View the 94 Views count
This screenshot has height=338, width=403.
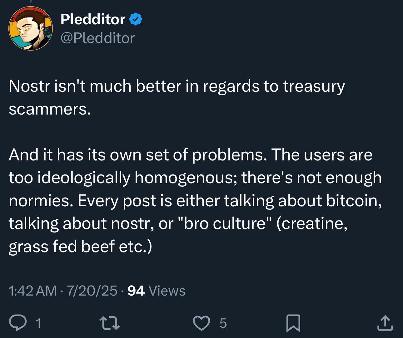click(156, 291)
